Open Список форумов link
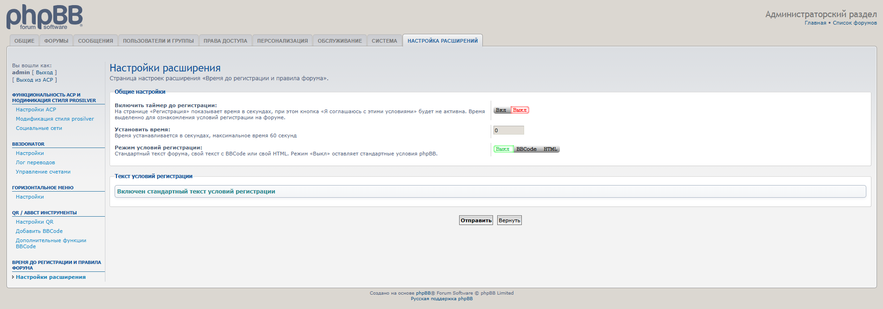This screenshot has height=309, width=883. click(x=855, y=23)
